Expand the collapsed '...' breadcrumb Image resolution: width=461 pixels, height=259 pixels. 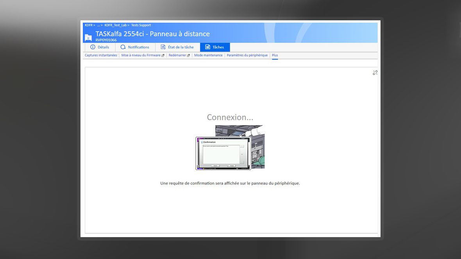[x=98, y=25]
